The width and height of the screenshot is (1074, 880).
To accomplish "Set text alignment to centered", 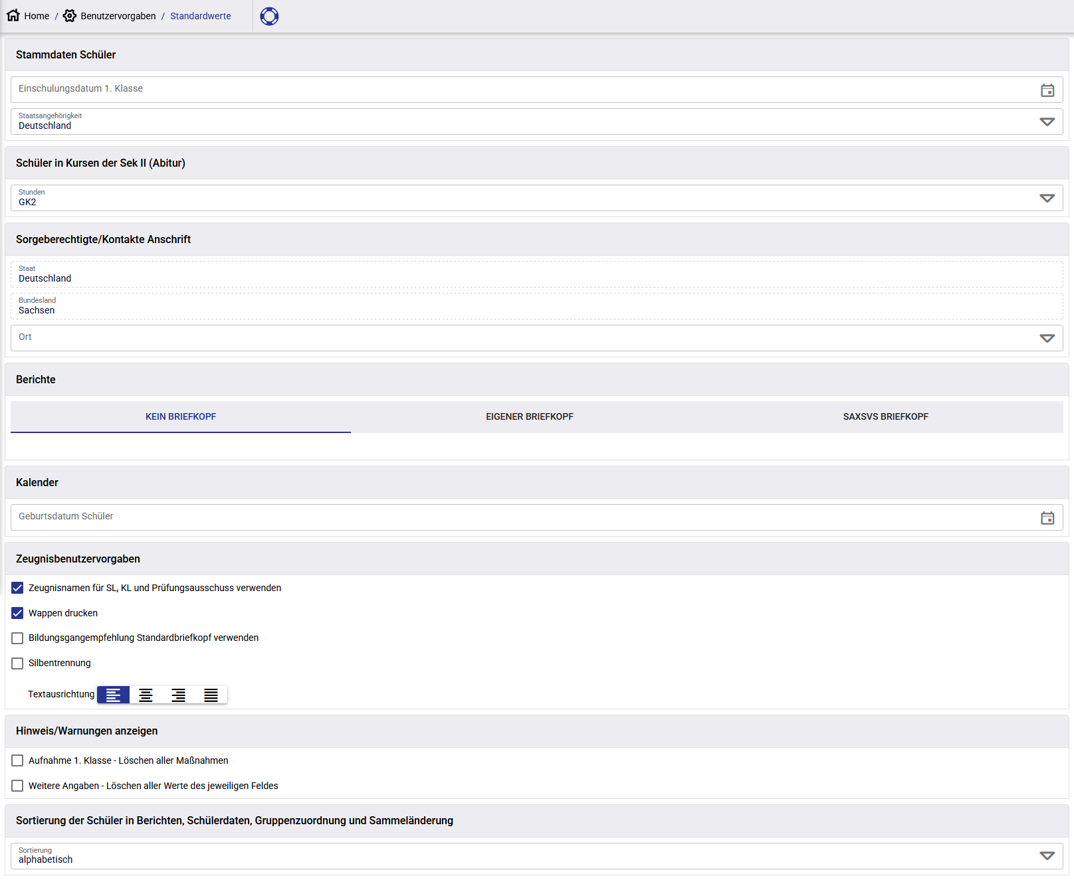I will [x=146, y=695].
